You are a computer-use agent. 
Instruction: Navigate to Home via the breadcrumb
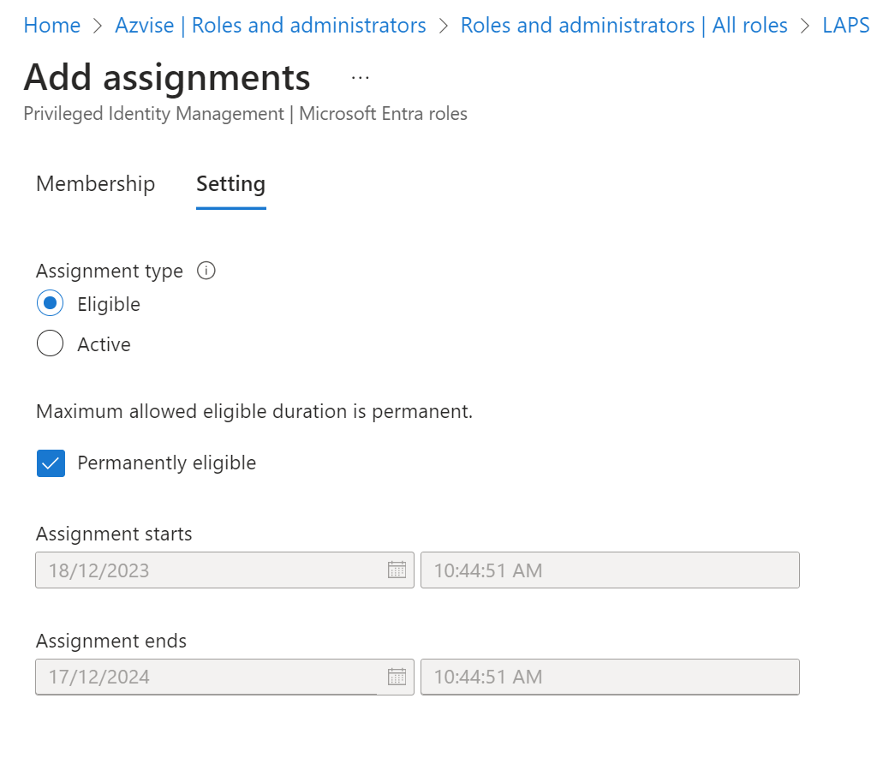tap(51, 25)
